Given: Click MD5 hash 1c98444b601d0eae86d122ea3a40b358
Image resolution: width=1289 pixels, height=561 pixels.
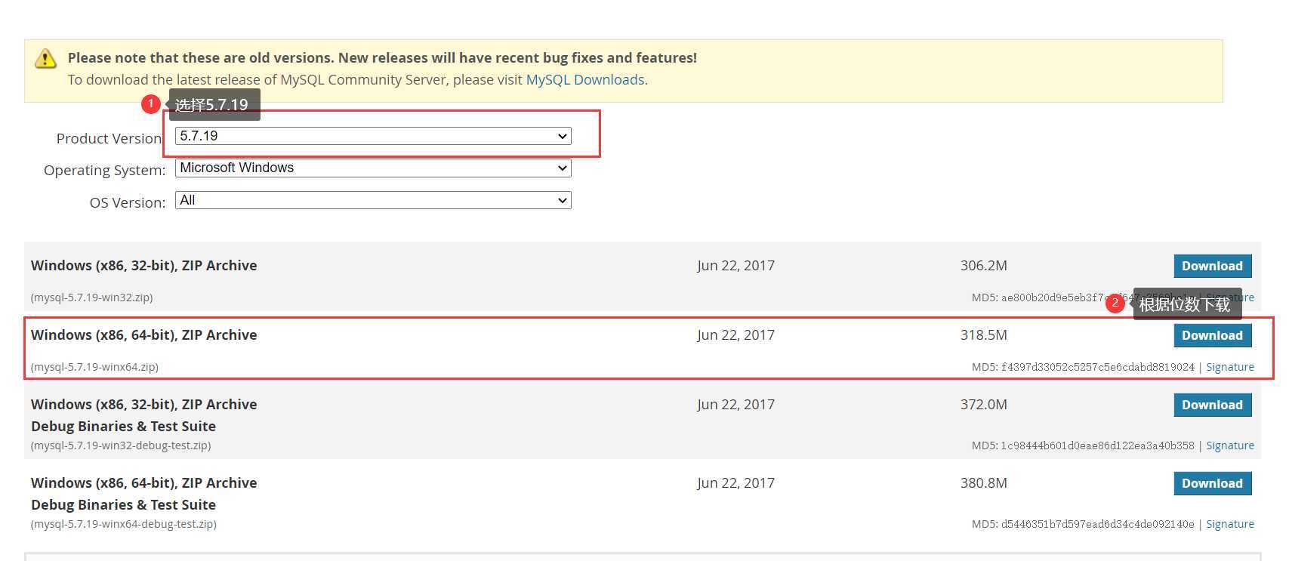Looking at the screenshot, I should 1098,445.
